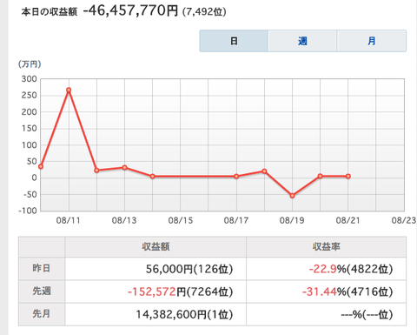Image resolution: width=417 pixels, height=335 pixels.
Task: Click the 08/15 x-axis label
Action: pos(181,220)
